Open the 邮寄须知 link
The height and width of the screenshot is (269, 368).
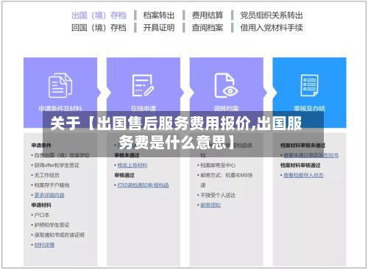(x=210, y=205)
